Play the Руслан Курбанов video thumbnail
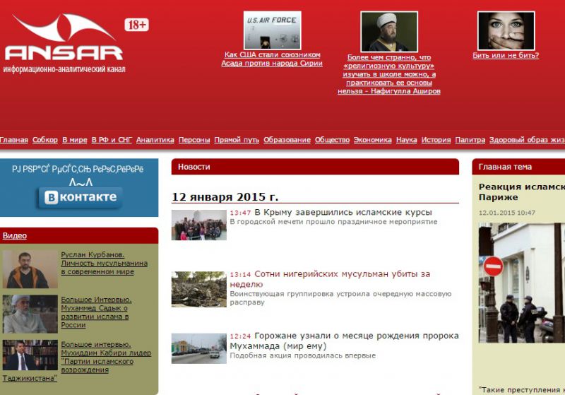Viewport: 565px width, 395px height. [30, 269]
